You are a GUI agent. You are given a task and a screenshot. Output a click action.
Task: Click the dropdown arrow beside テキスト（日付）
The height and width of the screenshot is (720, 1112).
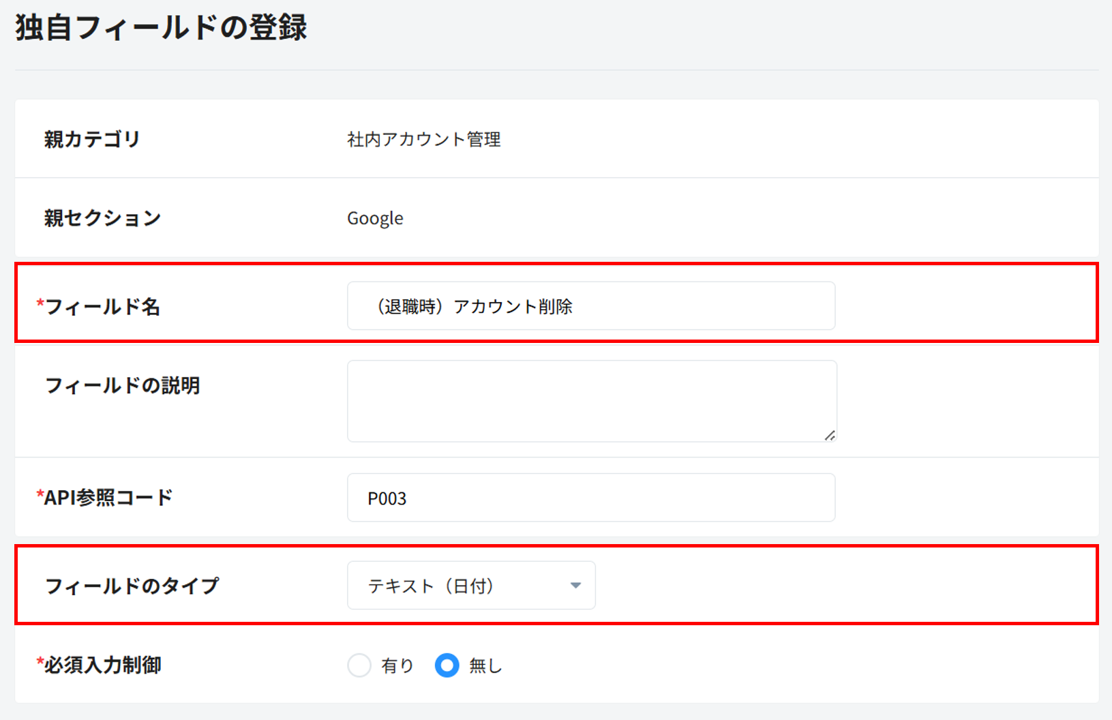575,586
